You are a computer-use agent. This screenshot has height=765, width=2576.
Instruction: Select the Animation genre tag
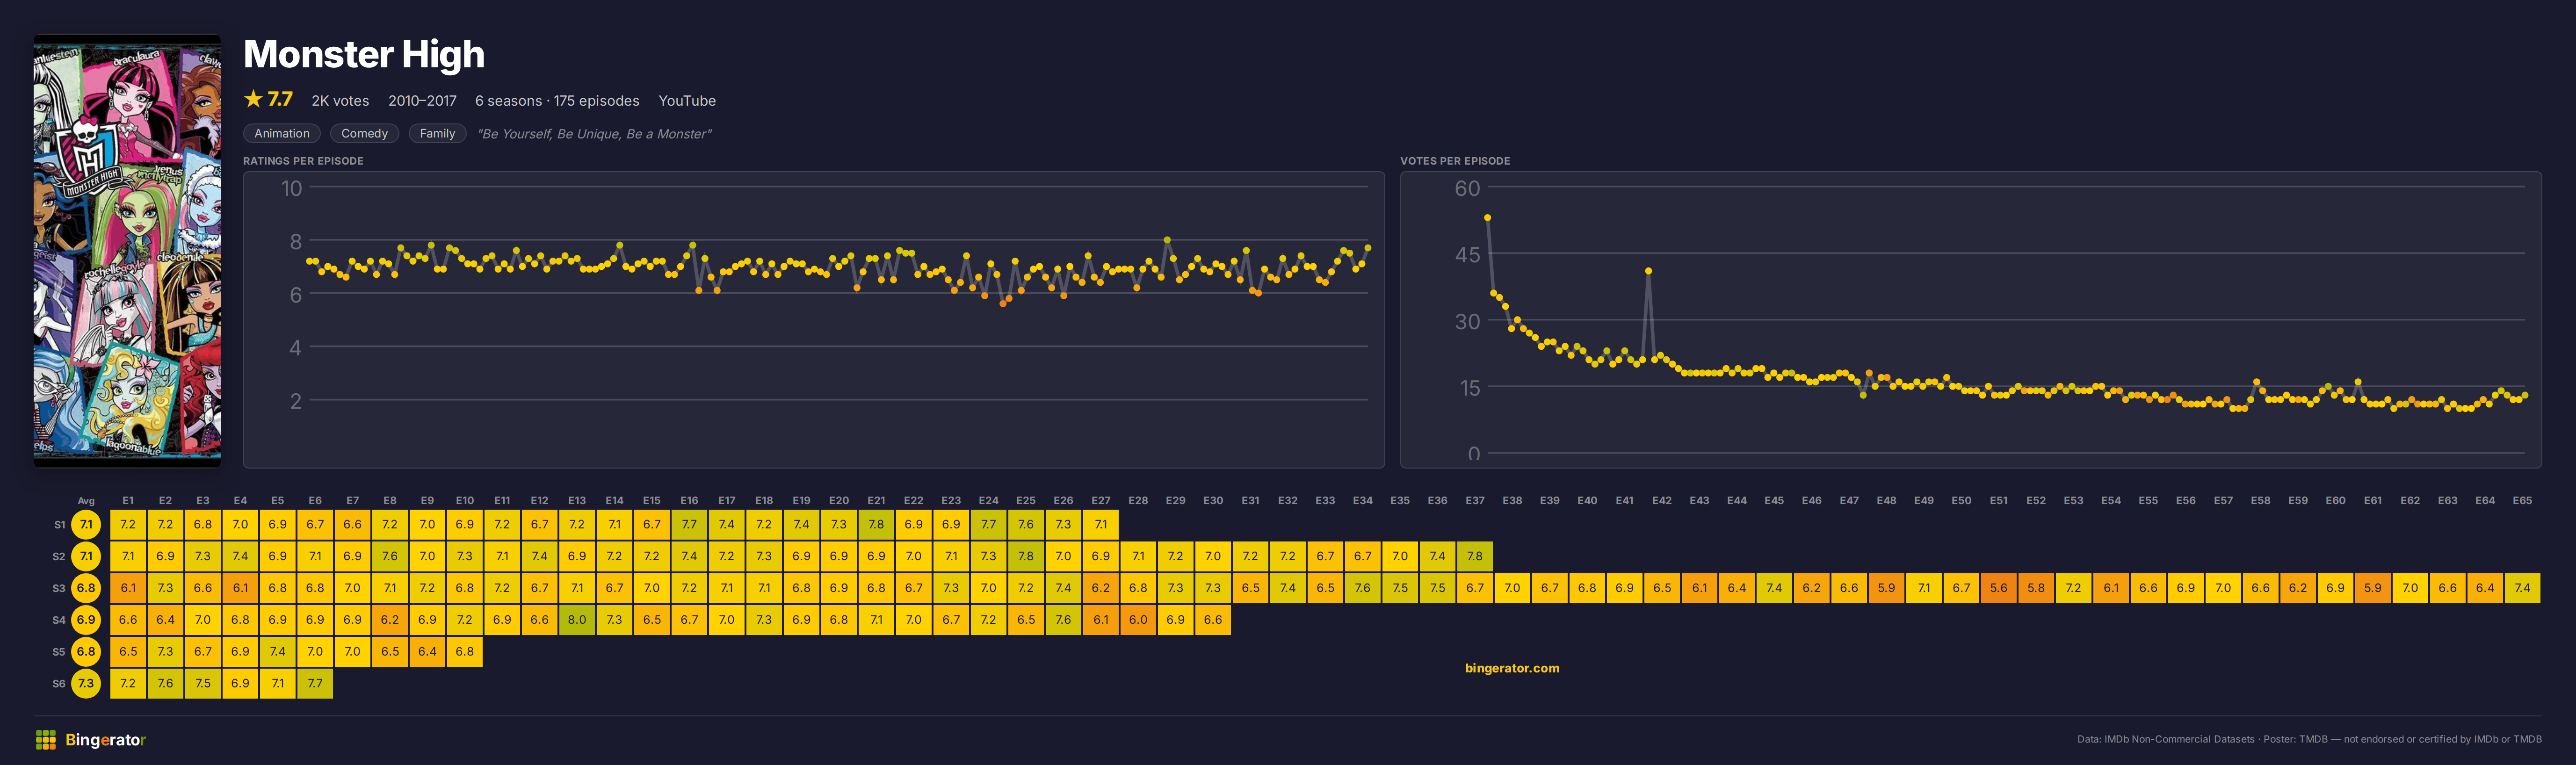click(x=282, y=133)
